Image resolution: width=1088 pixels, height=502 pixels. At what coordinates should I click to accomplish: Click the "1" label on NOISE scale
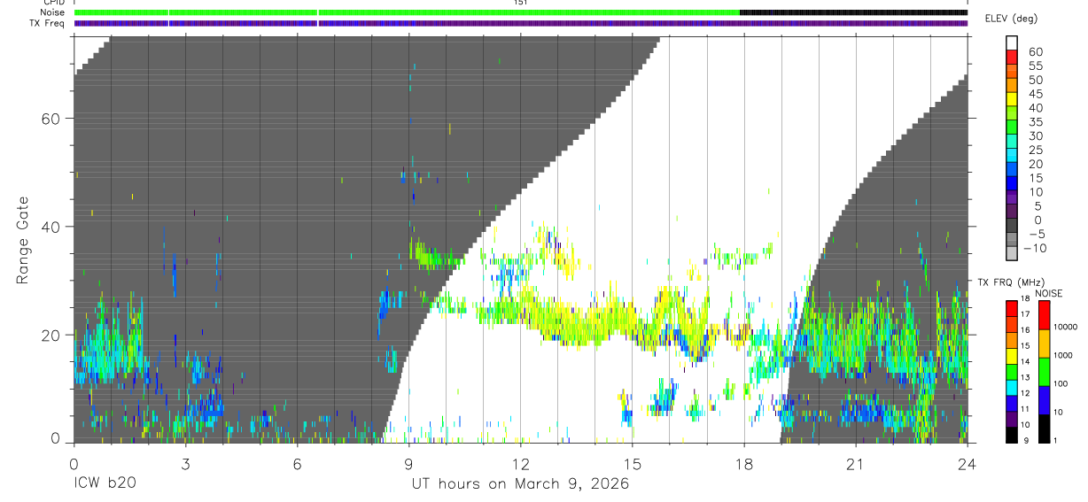pyautogui.click(x=1054, y=441)
